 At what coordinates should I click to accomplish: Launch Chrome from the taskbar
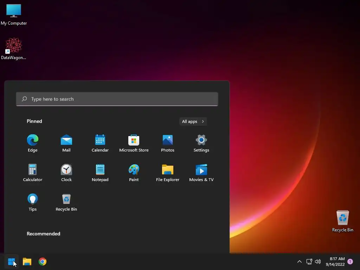pyautogui.click(x=43, y=262)
